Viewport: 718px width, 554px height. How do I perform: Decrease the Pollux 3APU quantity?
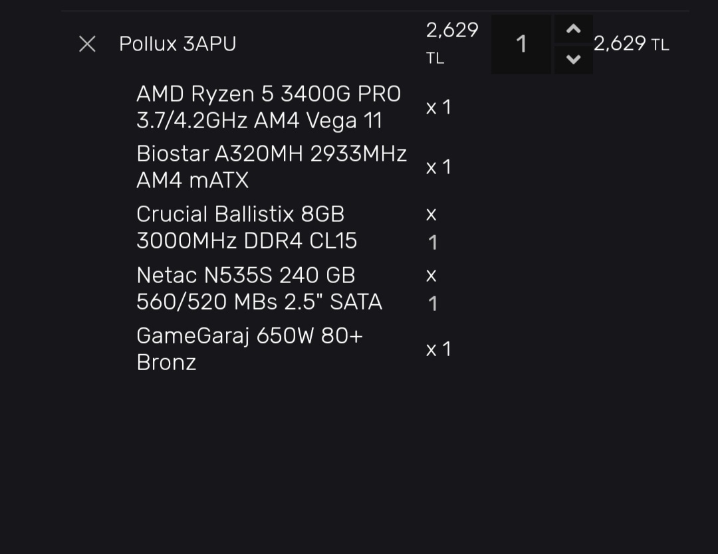pos(573,60)
